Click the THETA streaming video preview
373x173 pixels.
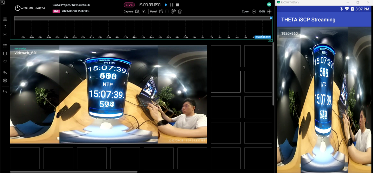(324, 100)
